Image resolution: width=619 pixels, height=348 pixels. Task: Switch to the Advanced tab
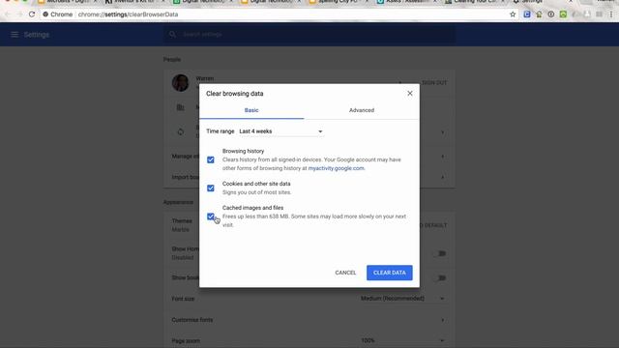(x=362, y=110)
